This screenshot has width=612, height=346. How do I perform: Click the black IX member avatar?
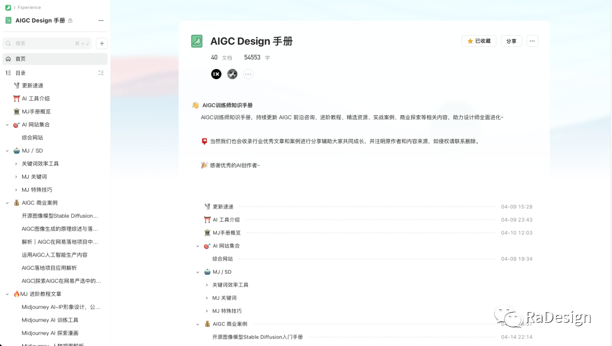[x=216, y=74]
